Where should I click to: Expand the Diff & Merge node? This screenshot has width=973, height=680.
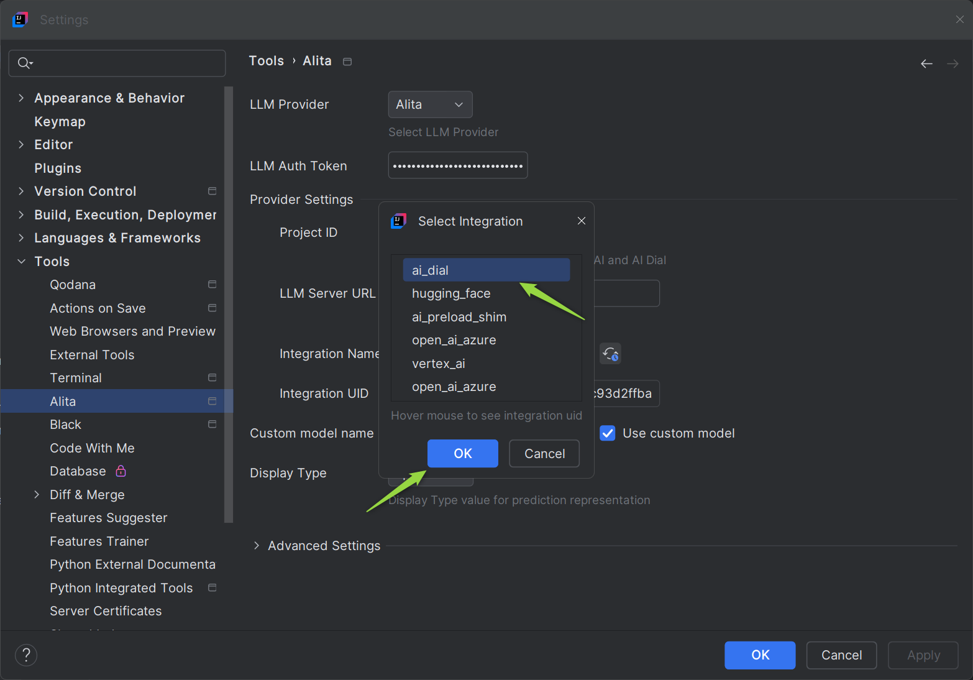[37, 494]
